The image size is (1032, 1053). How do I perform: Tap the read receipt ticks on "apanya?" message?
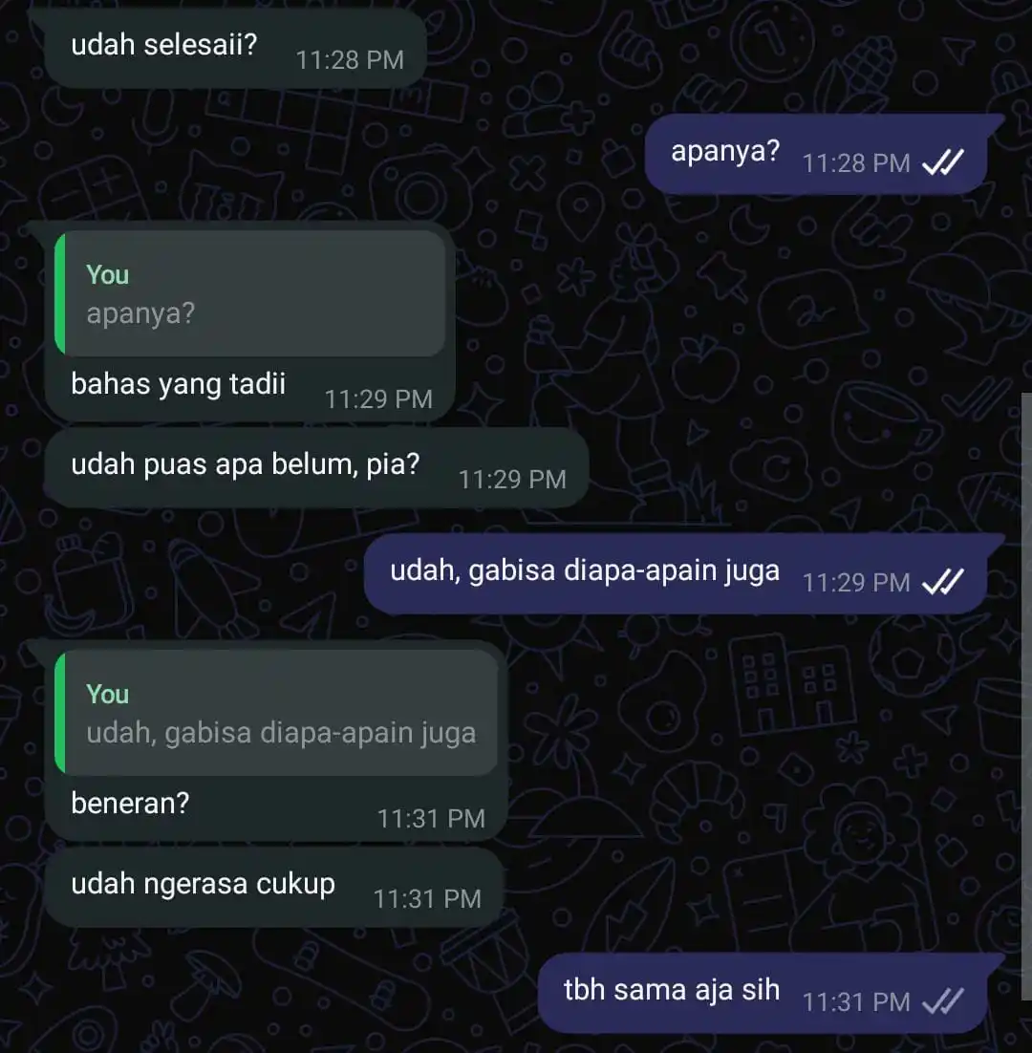(x=943, y=161)
